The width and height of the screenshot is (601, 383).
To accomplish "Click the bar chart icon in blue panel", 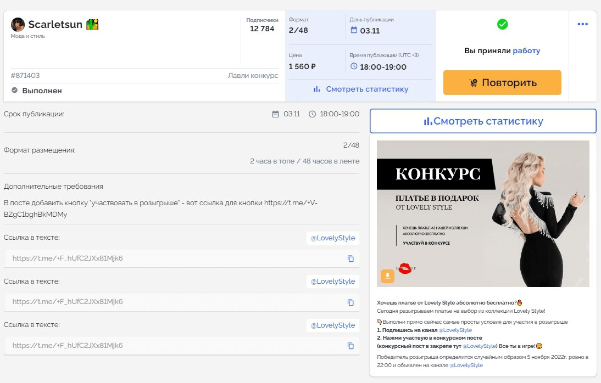I will 316,89.
